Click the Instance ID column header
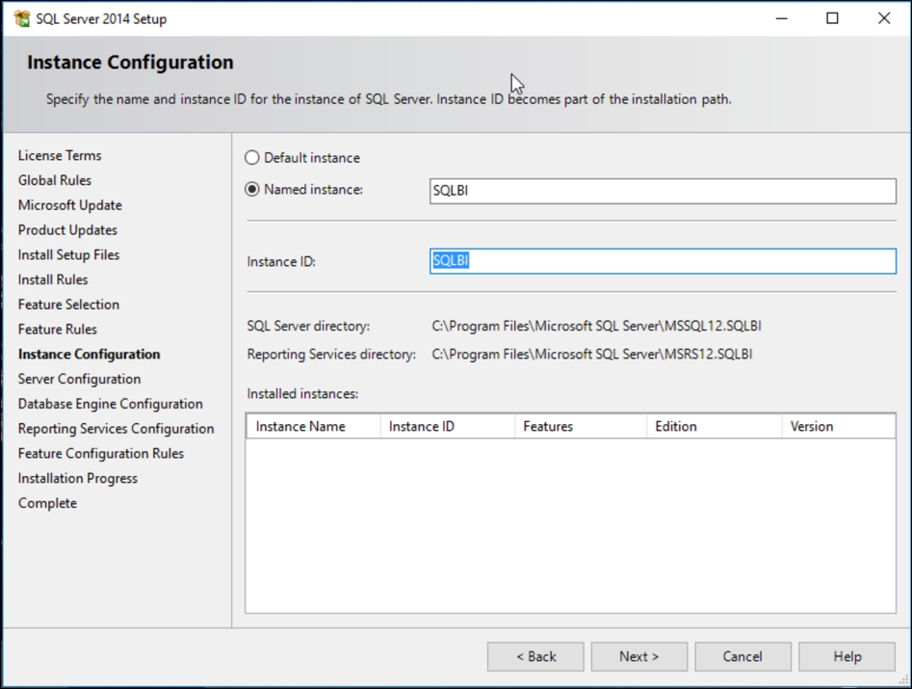 [x=447, y=427]
